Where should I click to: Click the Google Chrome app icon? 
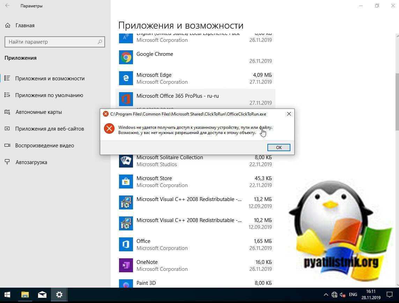coord(126,57)
